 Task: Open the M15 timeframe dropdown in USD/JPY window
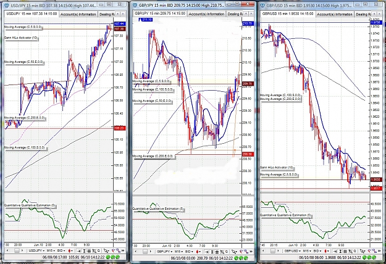click(x=51, y=250)
